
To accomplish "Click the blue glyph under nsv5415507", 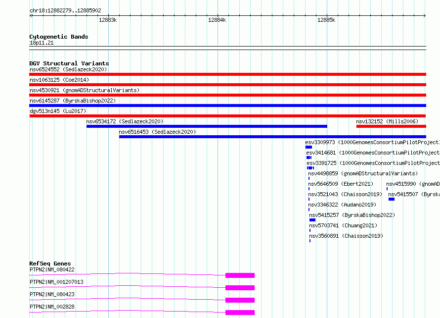I will pos(392,199).
